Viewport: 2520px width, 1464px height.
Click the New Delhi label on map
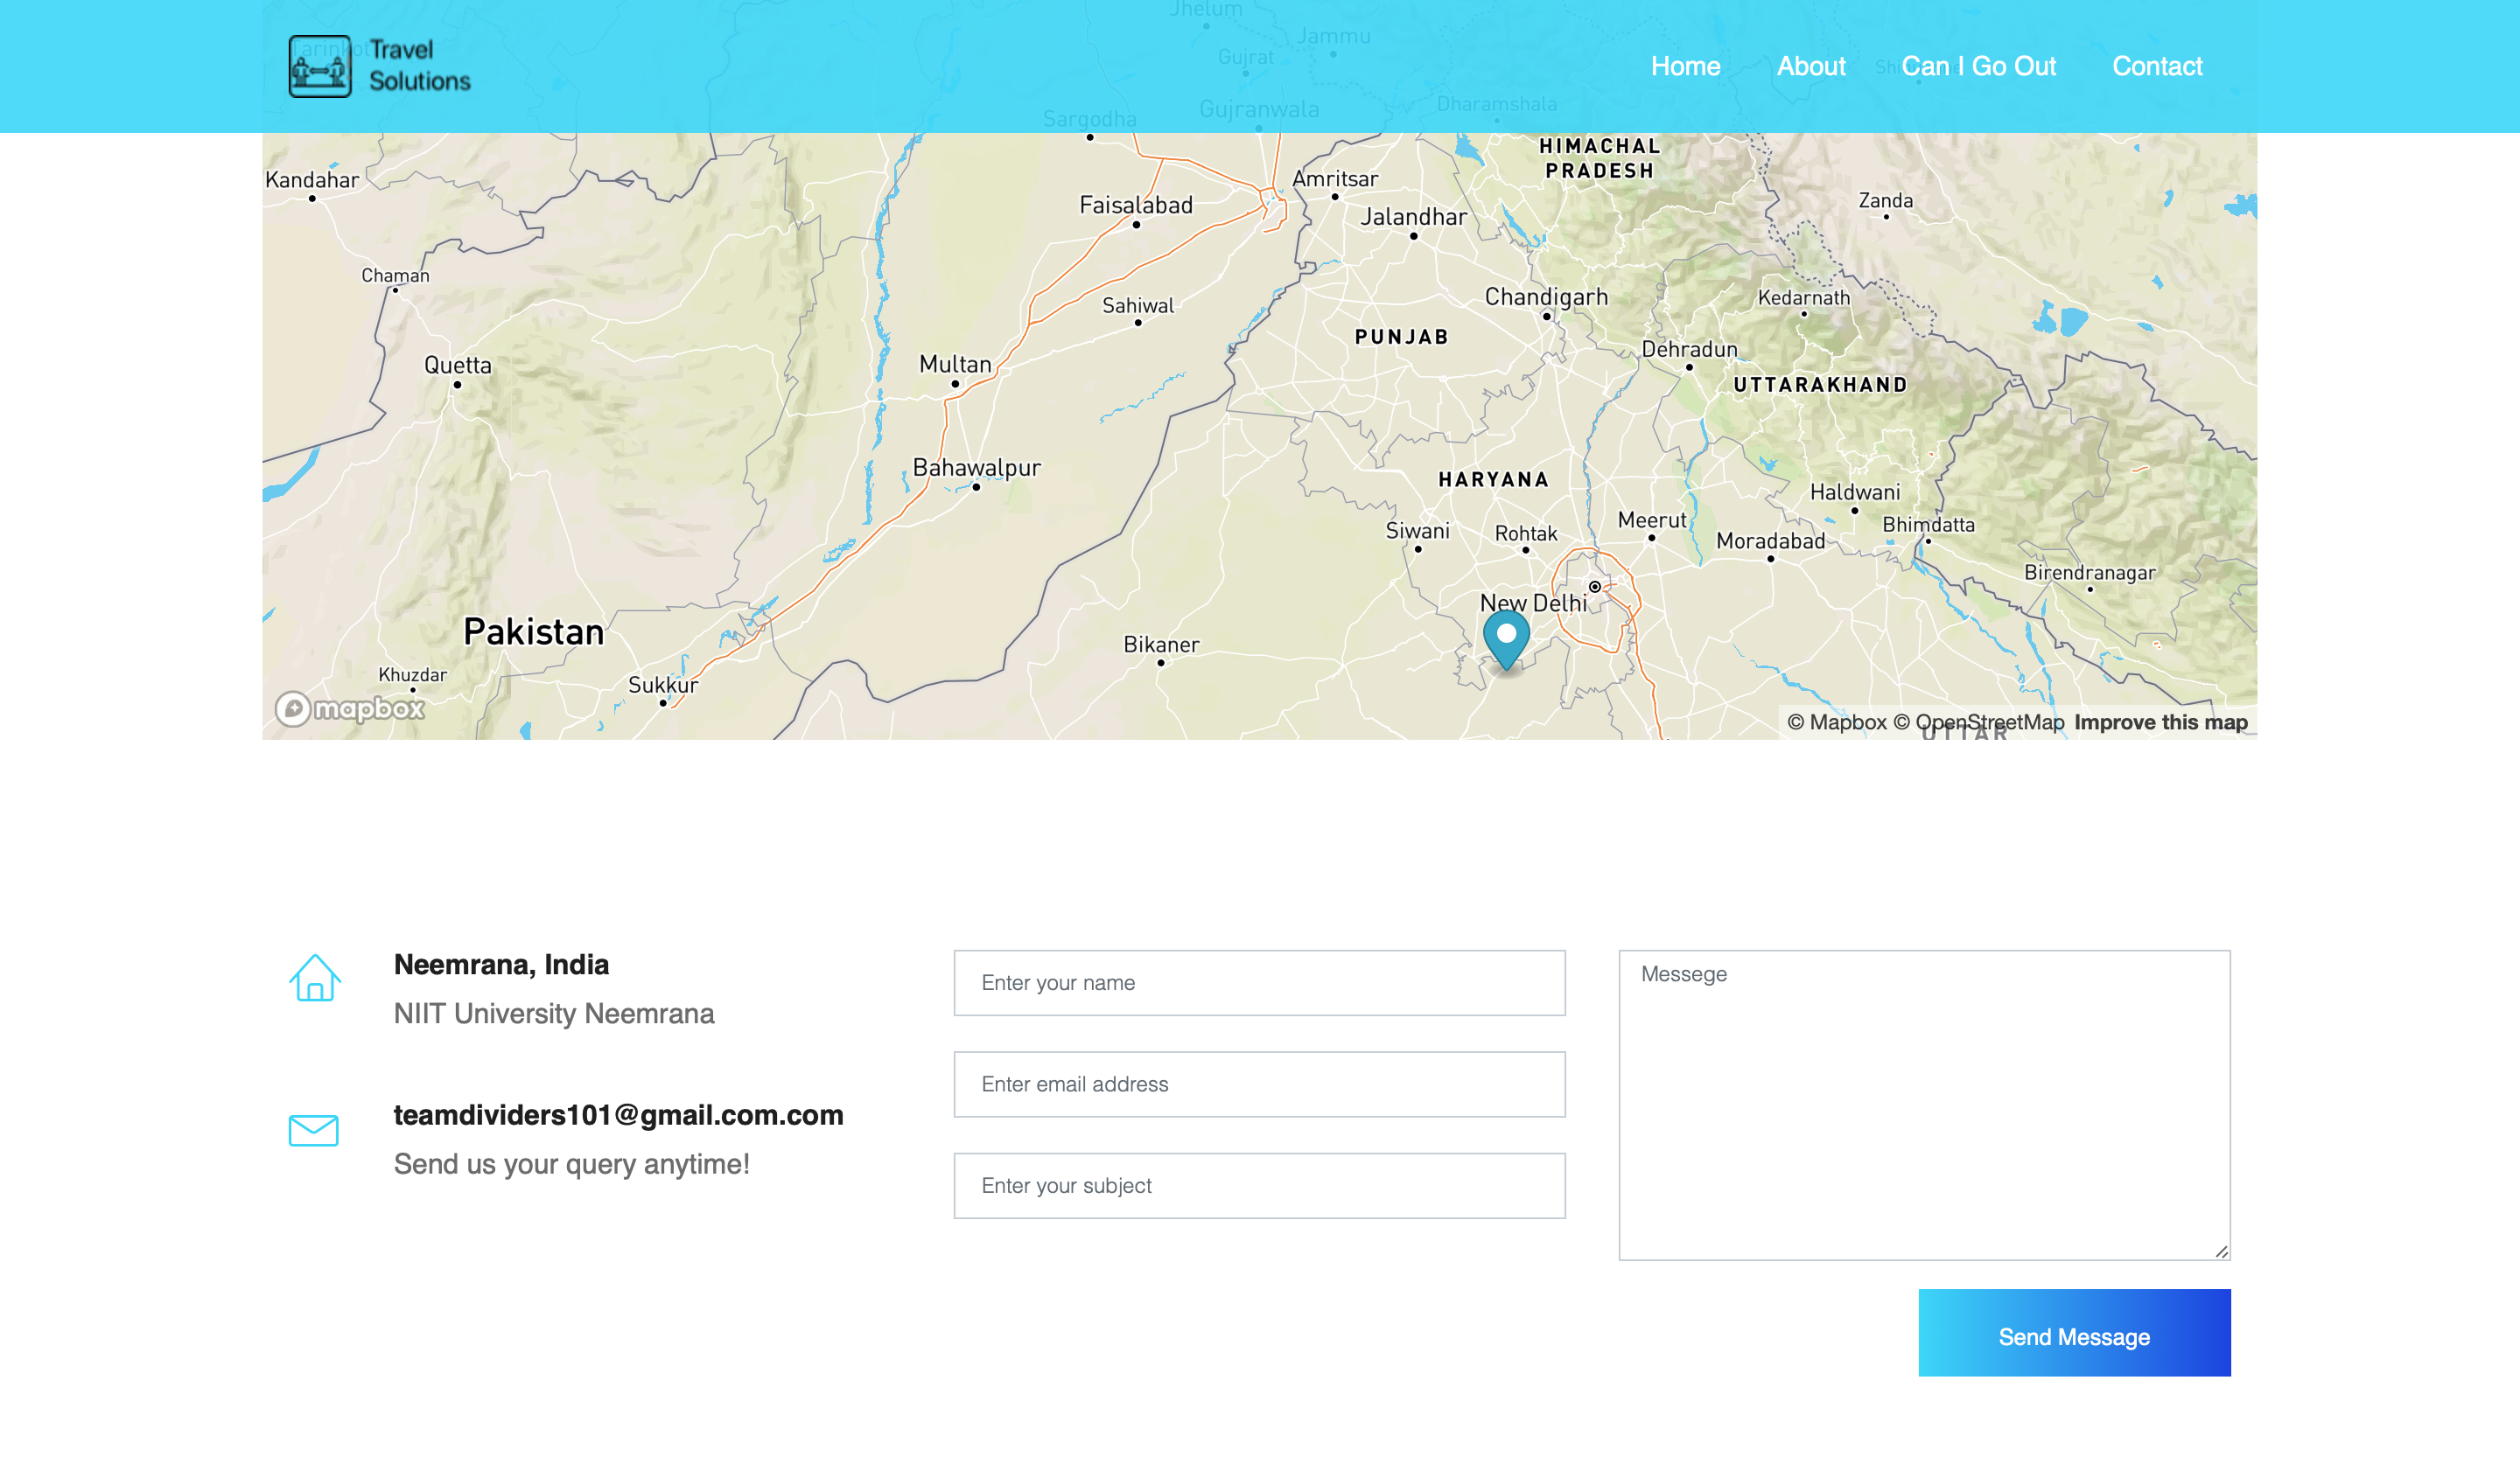[1533, 603]
